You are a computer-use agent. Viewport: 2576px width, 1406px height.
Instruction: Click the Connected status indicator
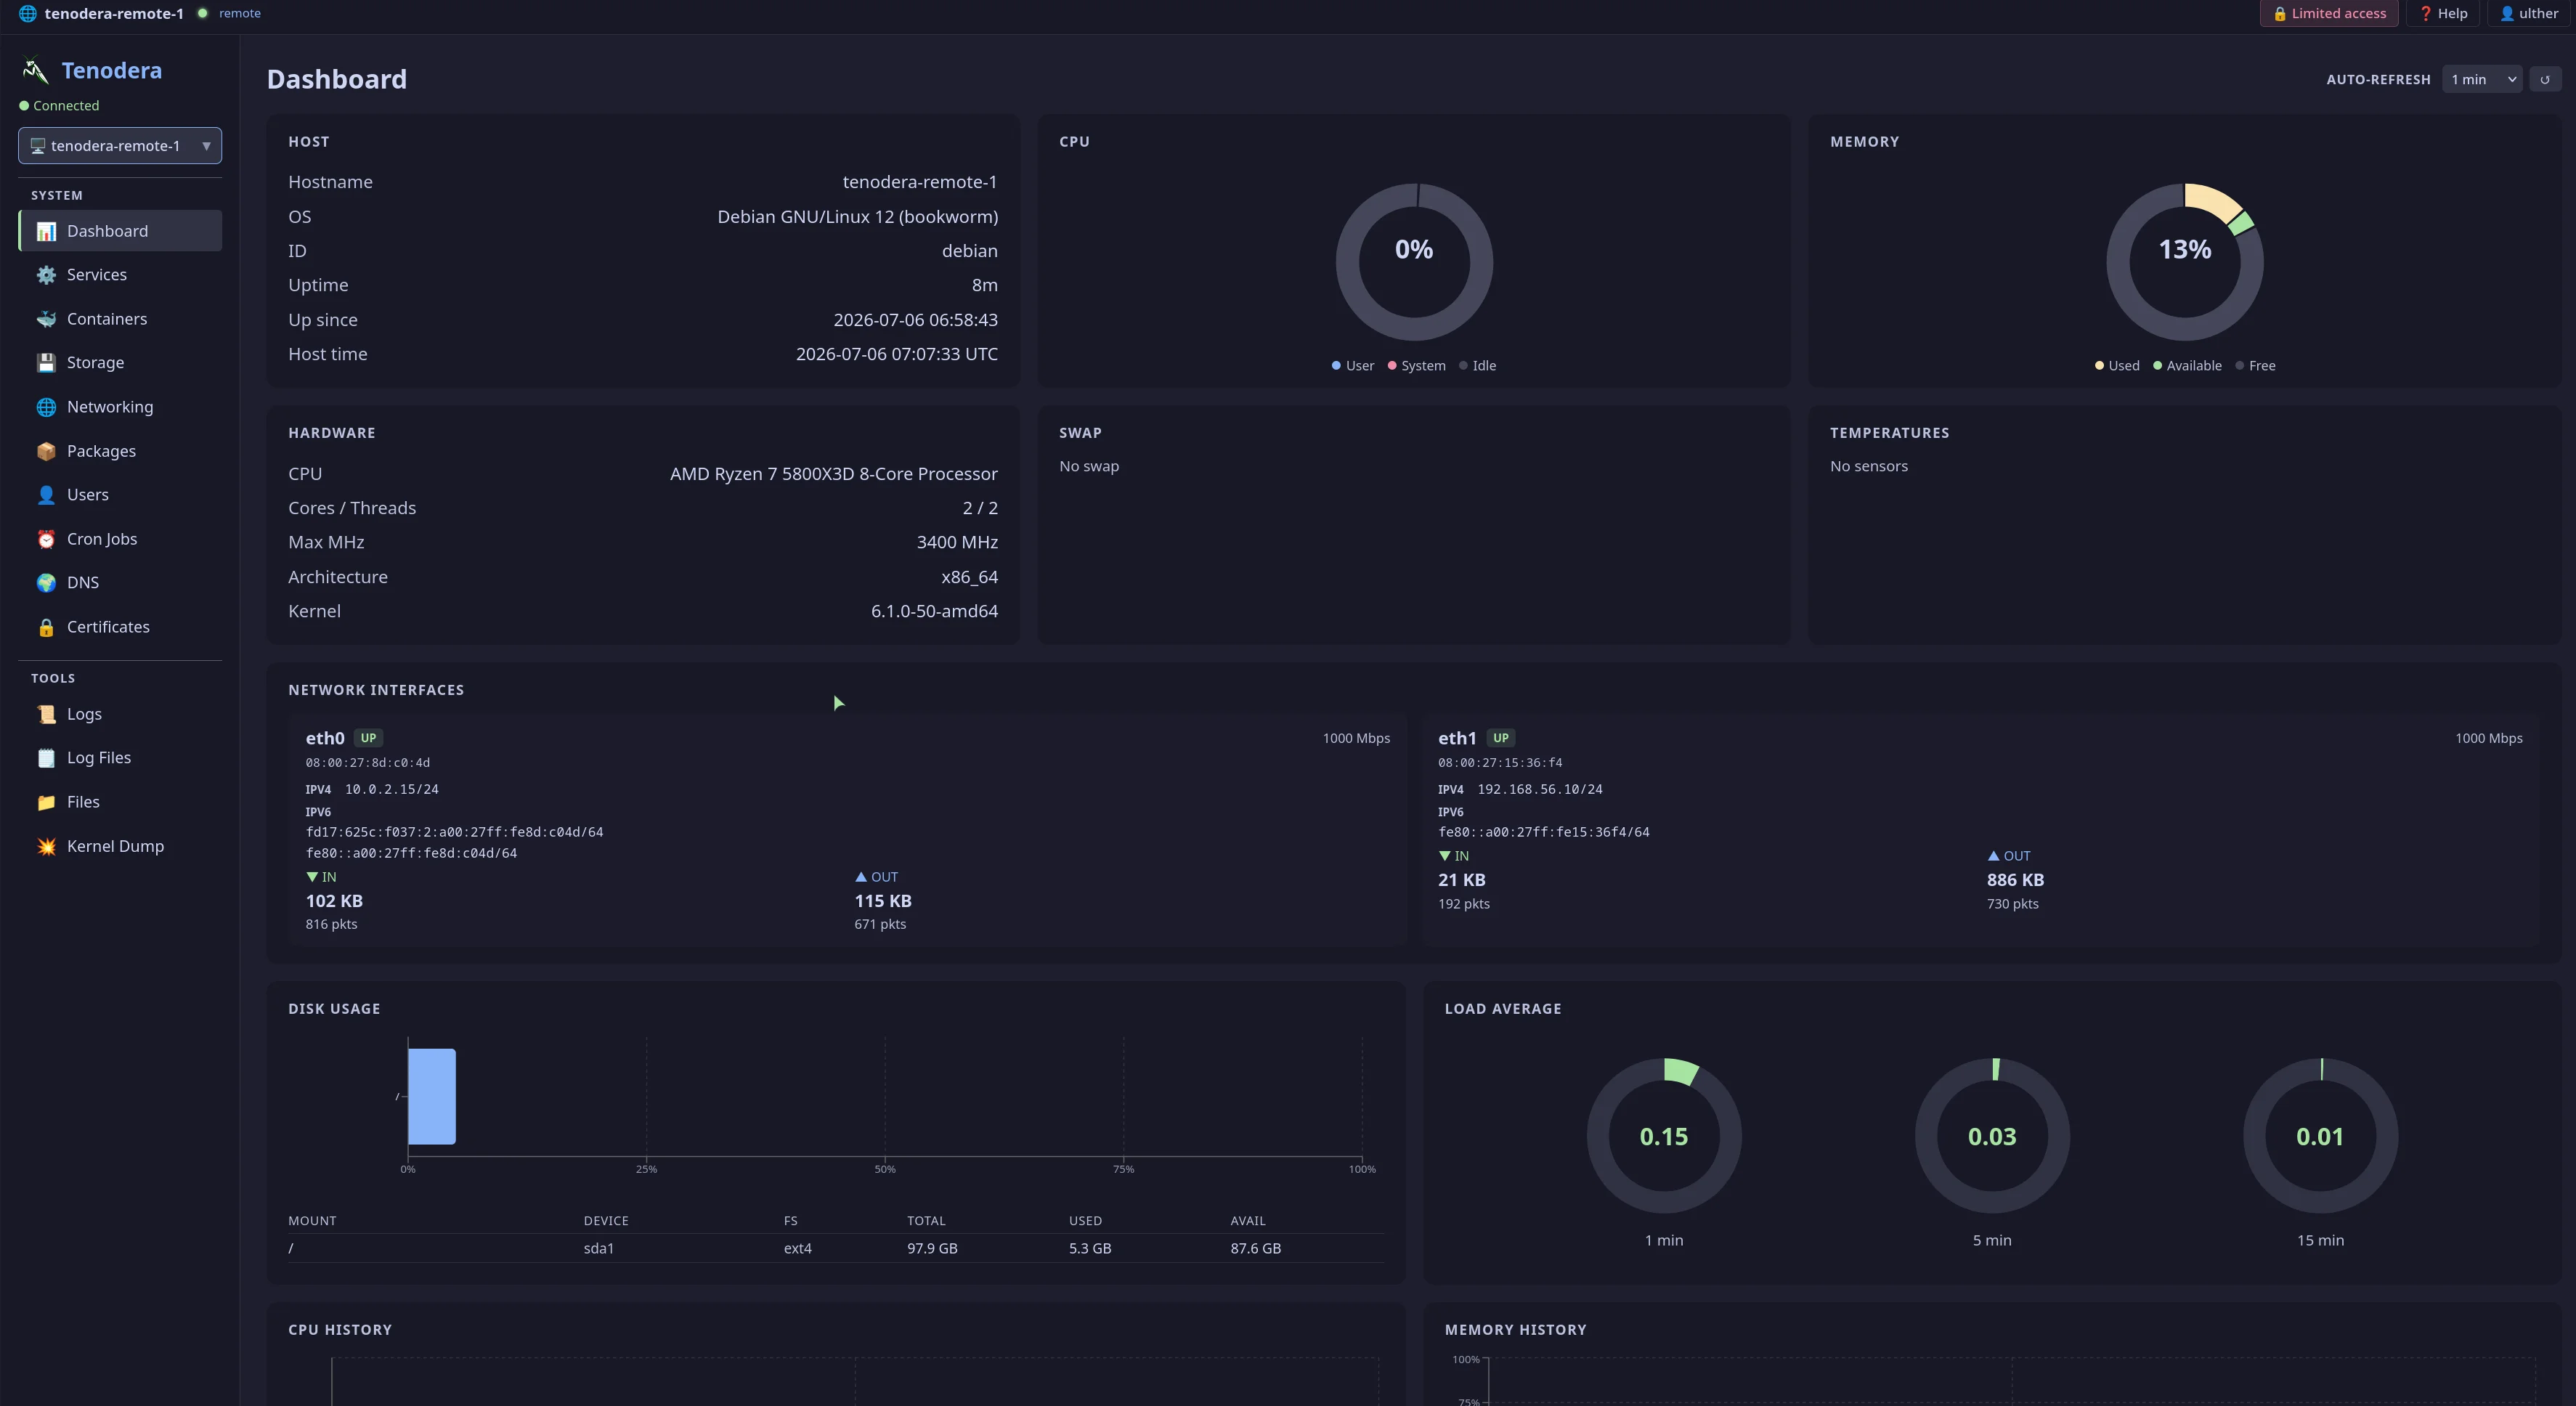click(x=59, y=106)
